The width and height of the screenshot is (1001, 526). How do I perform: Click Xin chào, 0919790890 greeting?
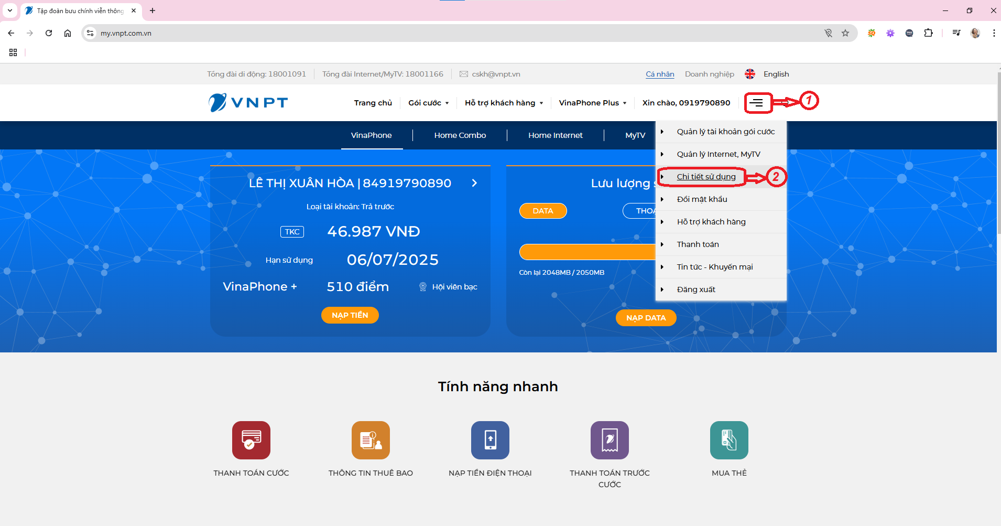point(686,103)
